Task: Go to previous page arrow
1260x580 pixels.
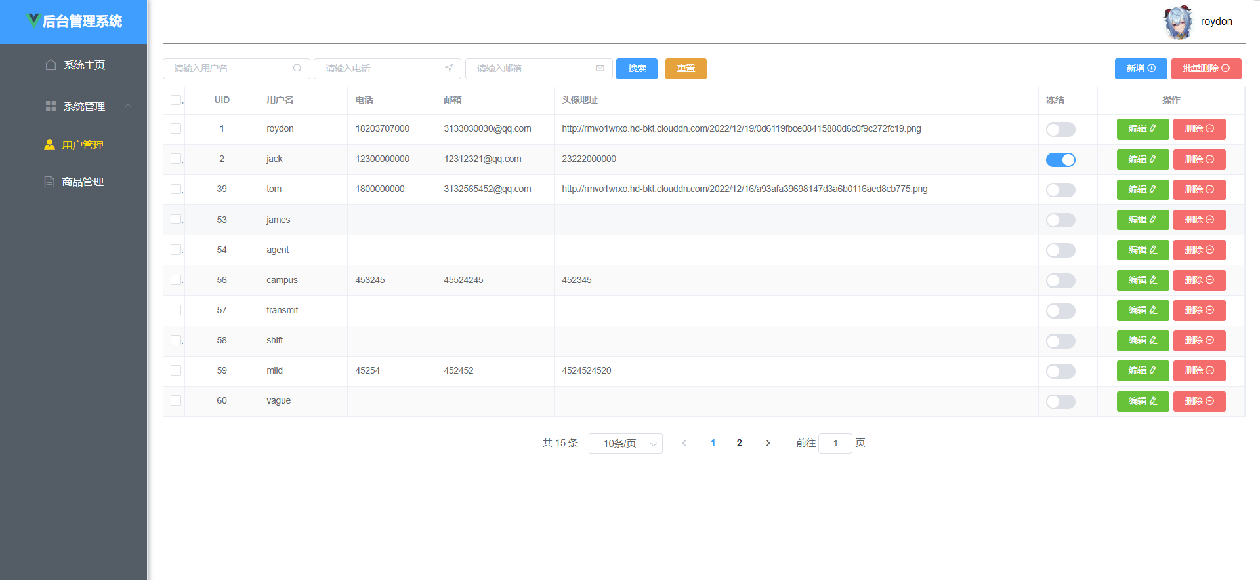Action: (684, 443)
